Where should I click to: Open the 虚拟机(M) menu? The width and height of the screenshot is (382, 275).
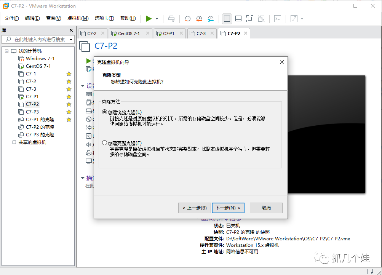click(x=78, y=18)
